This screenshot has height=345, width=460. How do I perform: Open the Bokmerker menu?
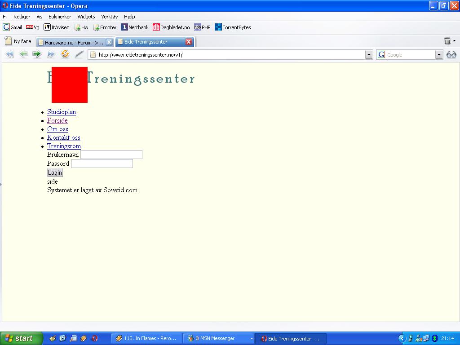click(x=60, y=17)
